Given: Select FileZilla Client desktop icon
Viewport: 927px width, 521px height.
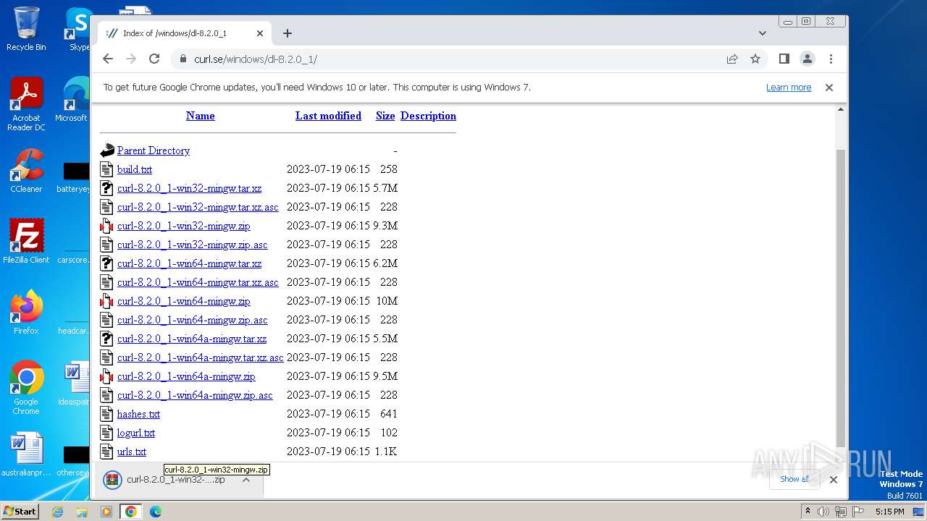Looking at the screenshot, I should (x=26, y=242).
